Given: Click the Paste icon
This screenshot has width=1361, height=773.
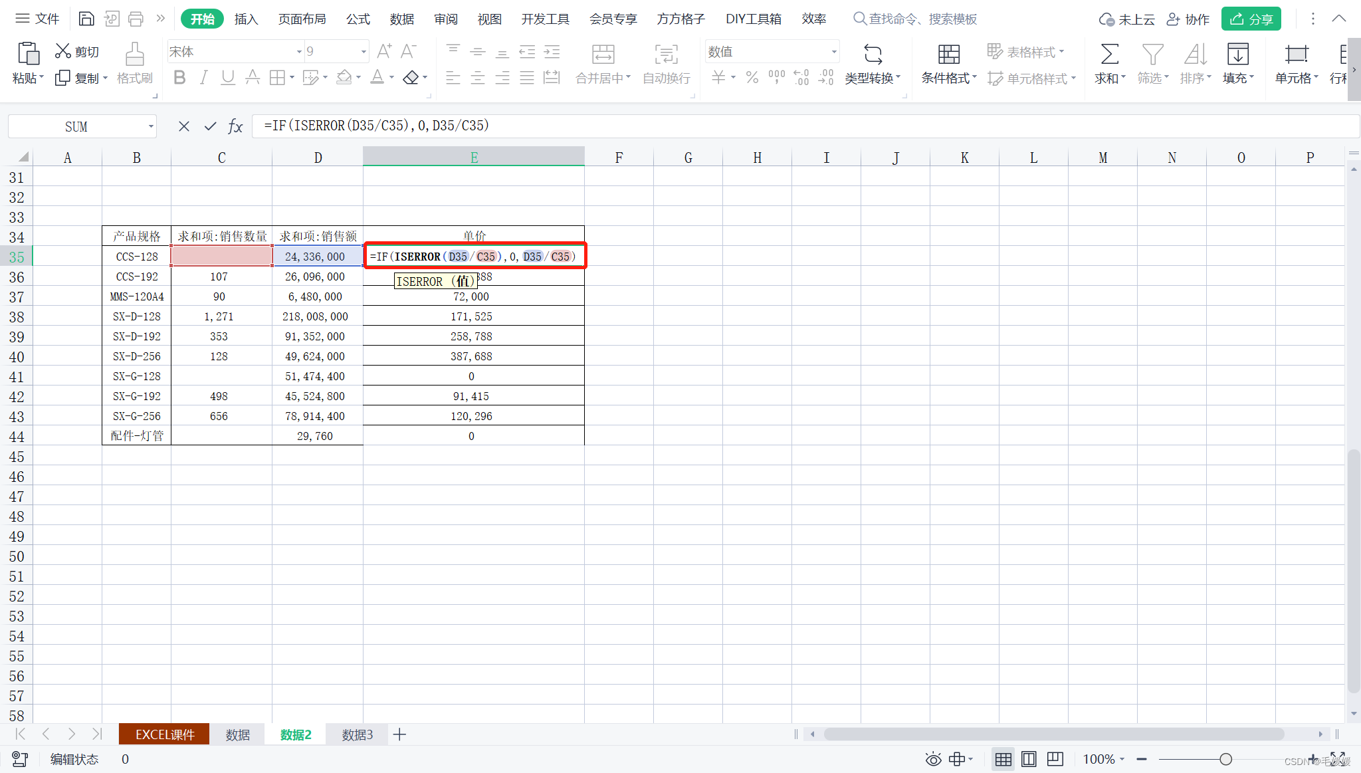Looking at the screenshot, I should click(x=28, y=53).
